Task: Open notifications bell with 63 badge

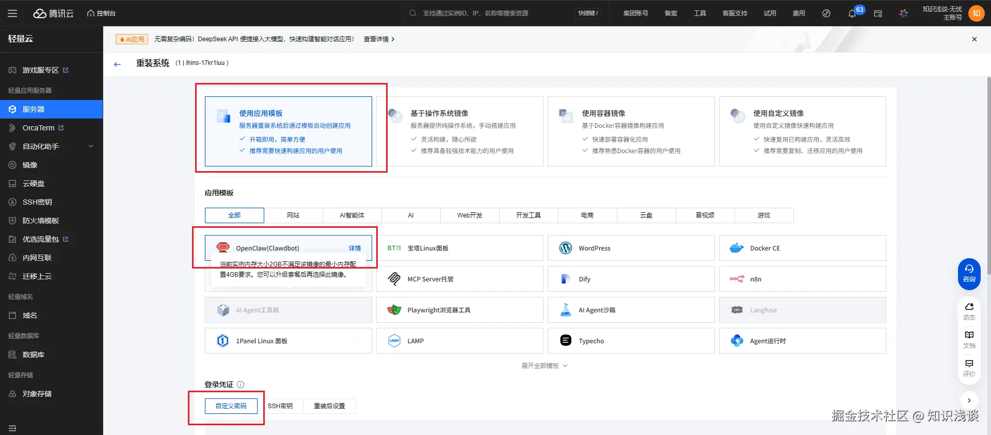Action: pos(852,13)
